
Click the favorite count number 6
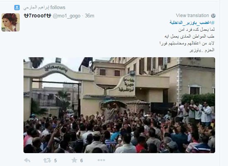tap(81, 161)
